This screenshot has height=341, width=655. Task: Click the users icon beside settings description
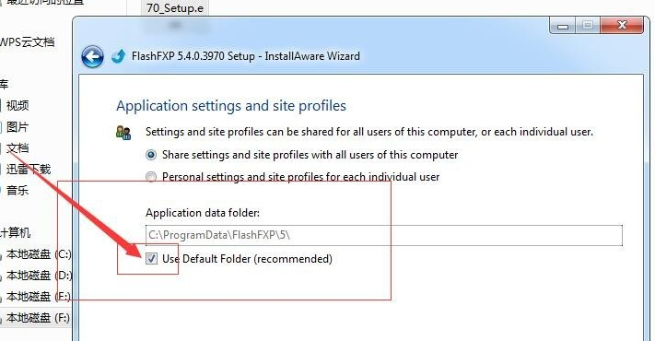(123, 133)
